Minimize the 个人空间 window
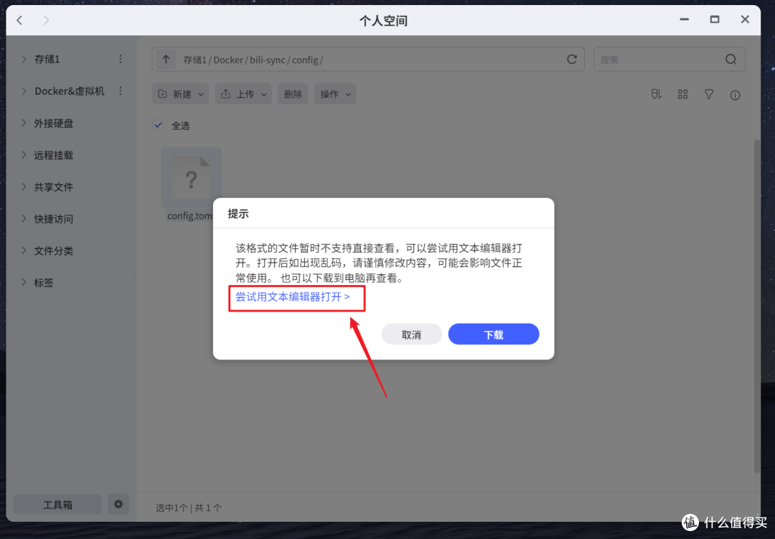The height and width of the screenshot is (539, 775). coord(684,20)
